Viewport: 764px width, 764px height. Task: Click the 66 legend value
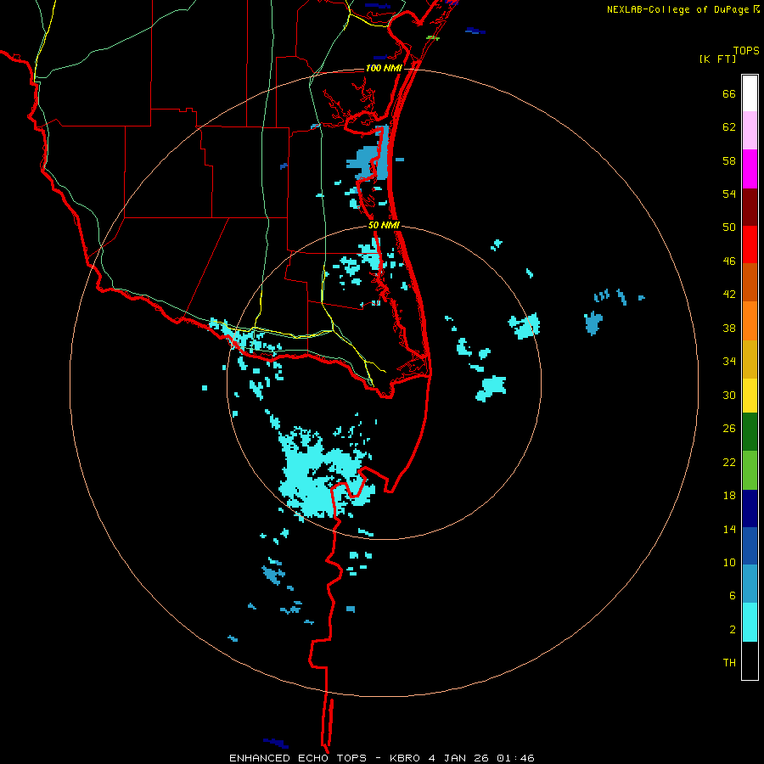(x=729, y=93)
